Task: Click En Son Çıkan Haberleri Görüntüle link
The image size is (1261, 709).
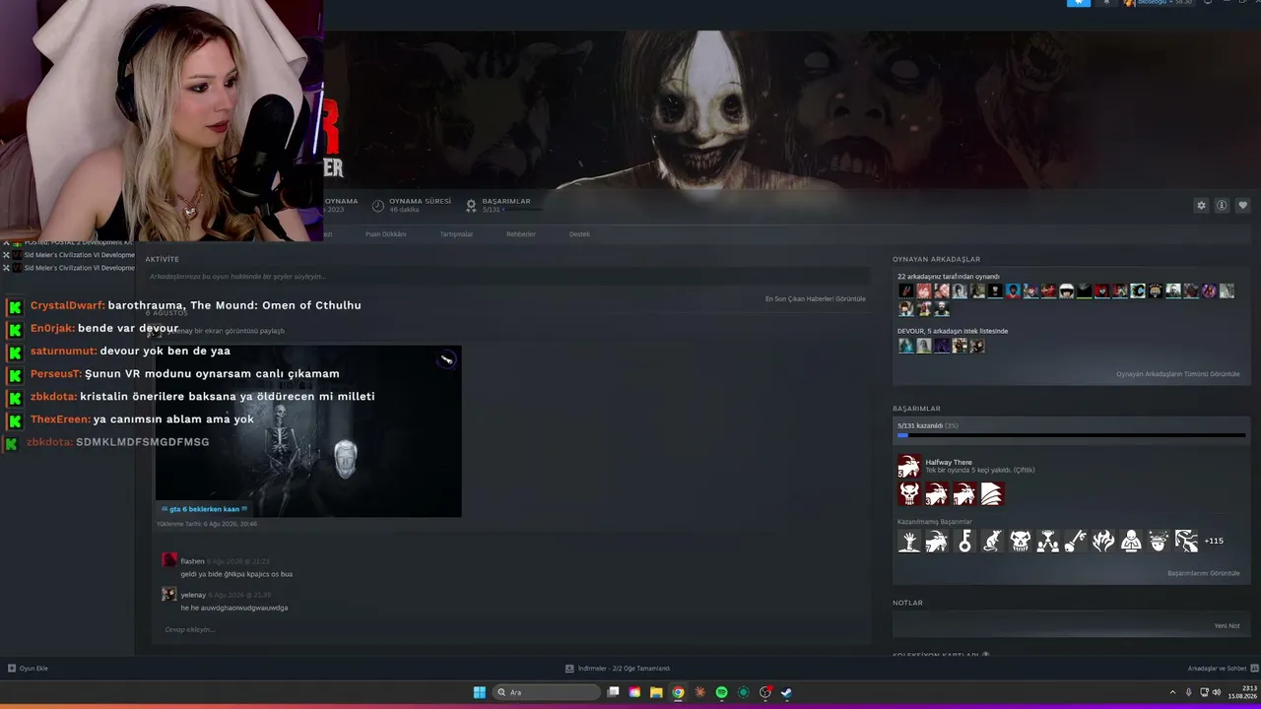Action: coord(816,298)
